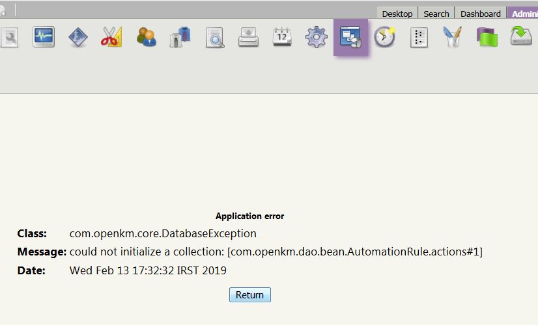Viewport: 538px width, 325px height.
Task: Click the blue diamond toolbar icon
Action: (78, 37)
